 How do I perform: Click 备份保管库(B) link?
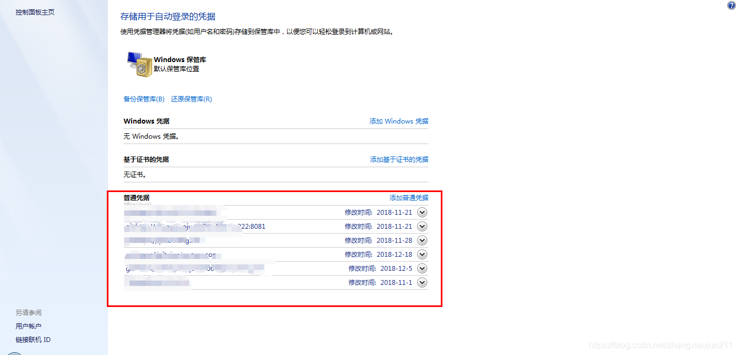144,99
